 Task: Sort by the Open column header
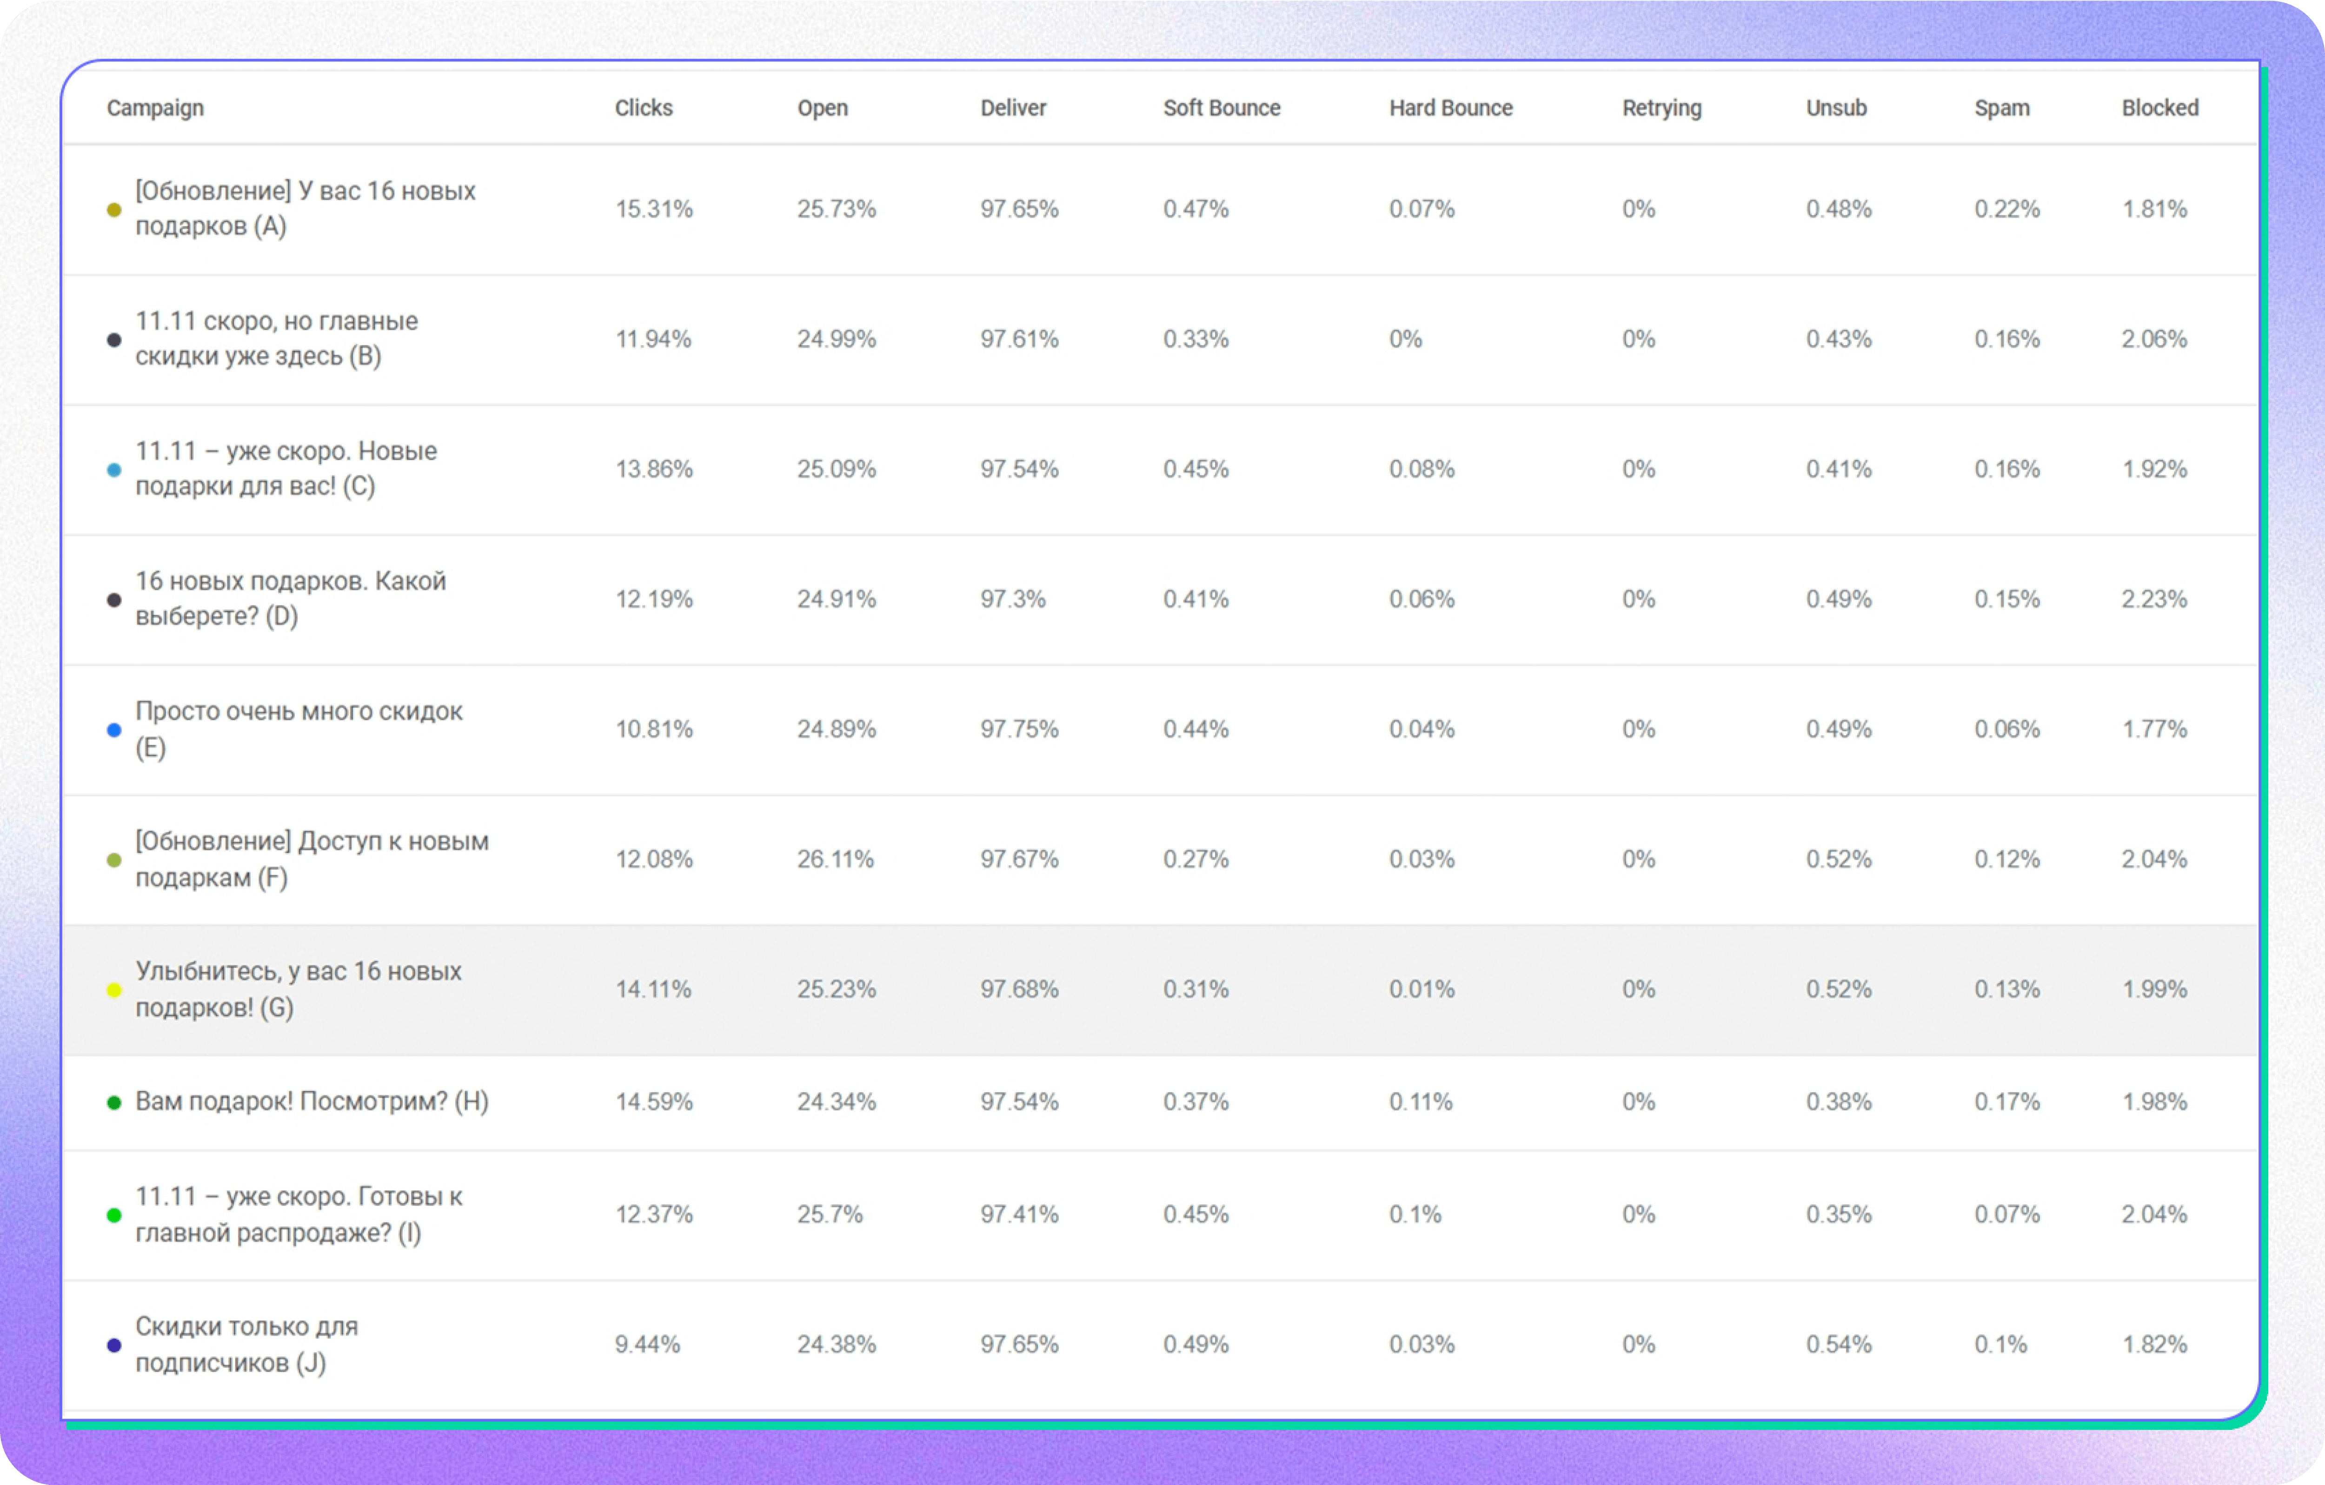[822, 108]
